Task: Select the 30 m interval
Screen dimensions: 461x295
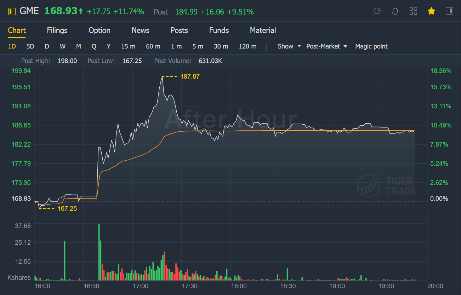Action: (221, 46)
